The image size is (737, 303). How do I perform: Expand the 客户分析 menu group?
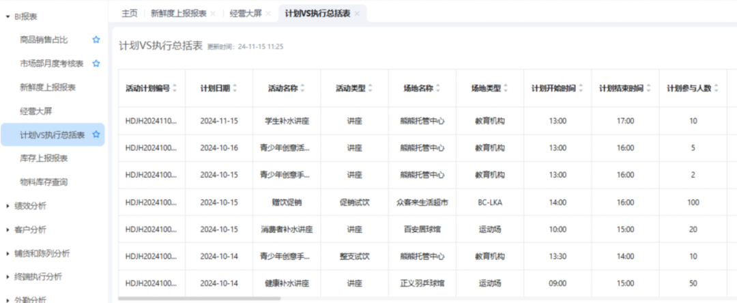(x=8, y=230)
